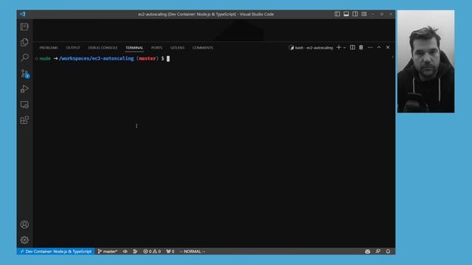The height and width of the screenshot is (265, 472).
Task: Open errors and warnings count in status bar
Action: 152,252
